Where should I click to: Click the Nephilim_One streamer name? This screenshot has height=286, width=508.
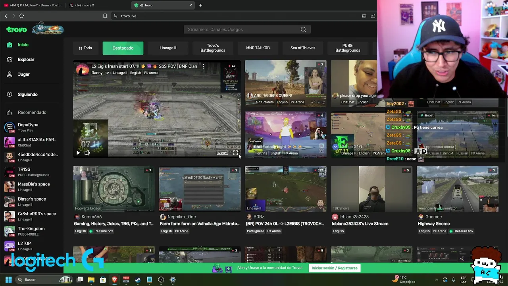coord(182,217)
